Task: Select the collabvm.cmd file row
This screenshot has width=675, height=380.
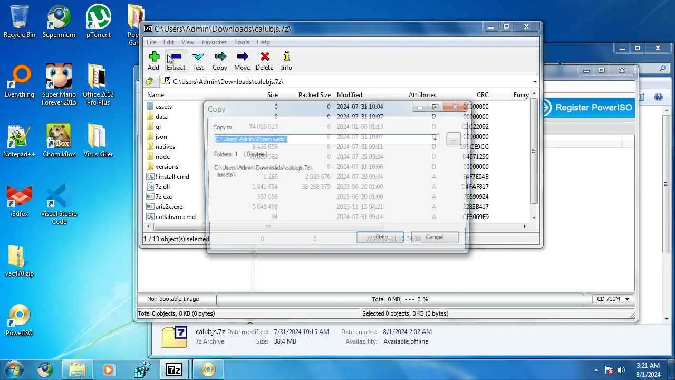Action: [175, 217]
